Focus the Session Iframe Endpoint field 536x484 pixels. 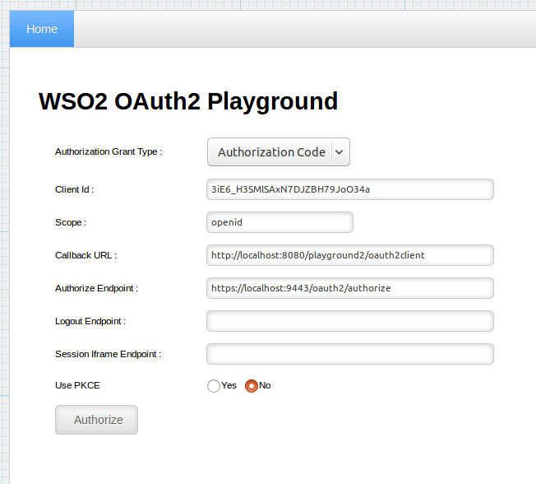[350, 354]
